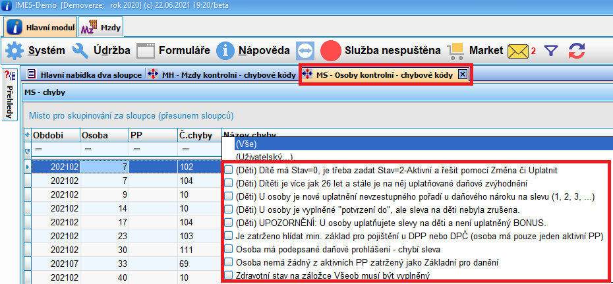Select row with Osoba 30 error 111
This screenshot has height=284, width=613.
pos(123,250)
